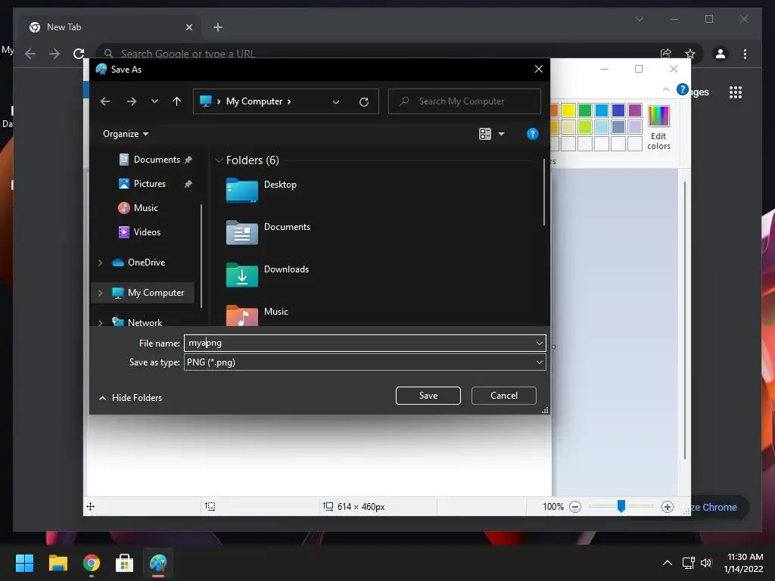
Task: Expand the OneDrive tree node
Action: click(x=101, y=263)
